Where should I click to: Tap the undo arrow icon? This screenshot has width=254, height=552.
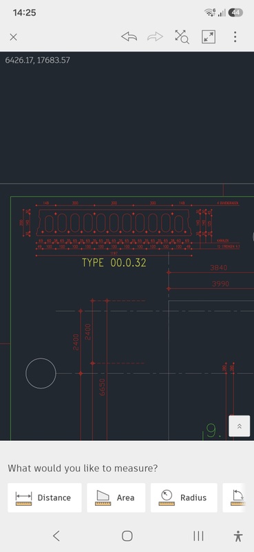(129, 37)
